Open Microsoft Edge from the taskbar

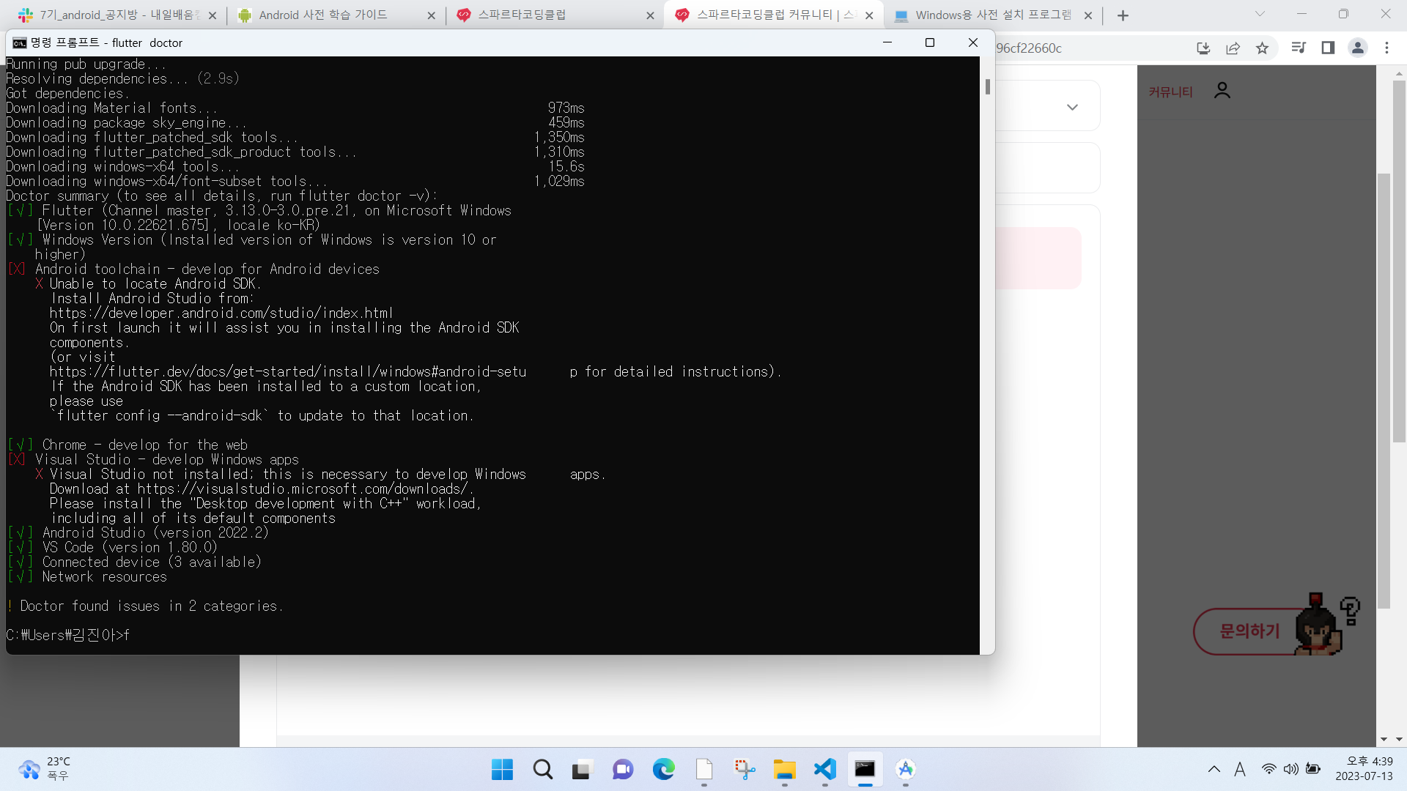664,769
